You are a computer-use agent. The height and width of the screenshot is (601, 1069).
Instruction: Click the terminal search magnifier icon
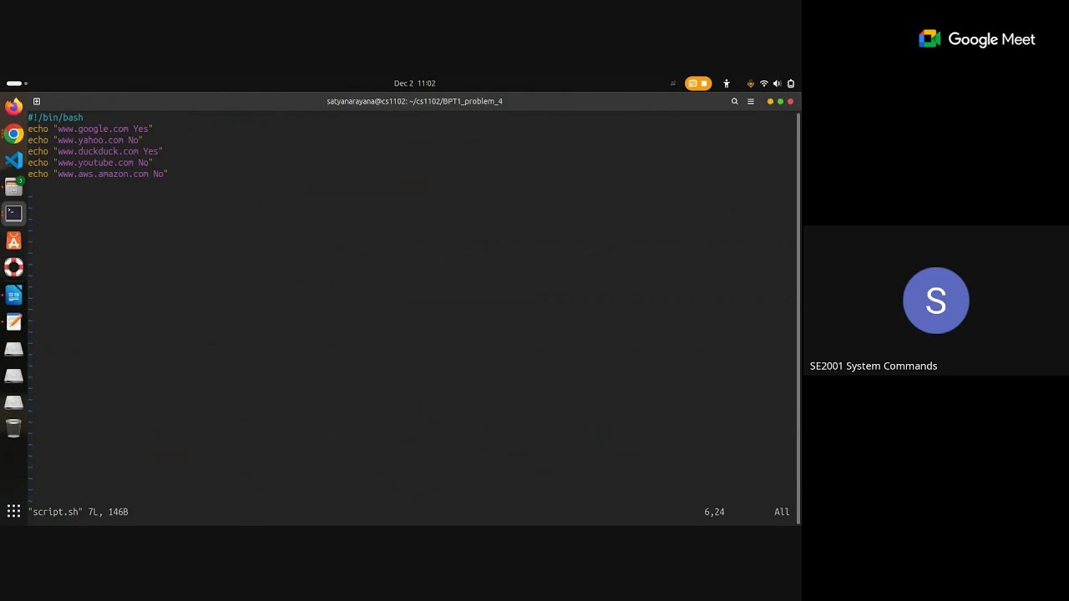pyautogui.click(x=735, y=101)
